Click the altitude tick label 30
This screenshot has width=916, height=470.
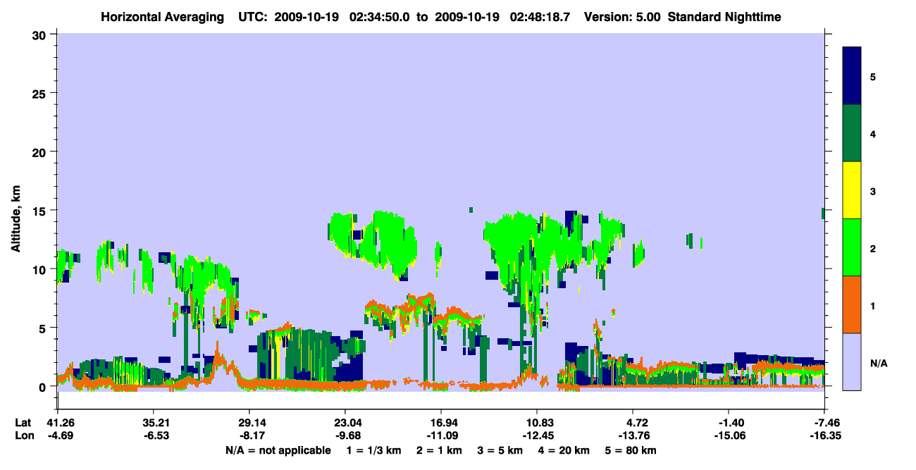pos(41,35)
